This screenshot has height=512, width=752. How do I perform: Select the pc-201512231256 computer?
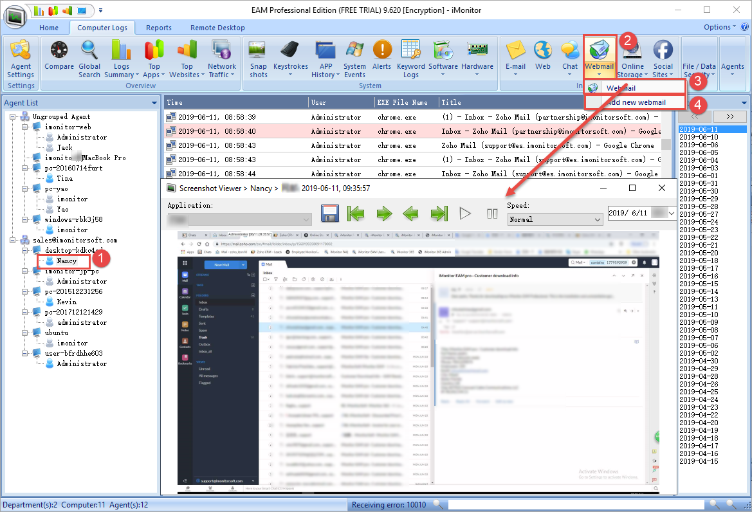[73, 291]
